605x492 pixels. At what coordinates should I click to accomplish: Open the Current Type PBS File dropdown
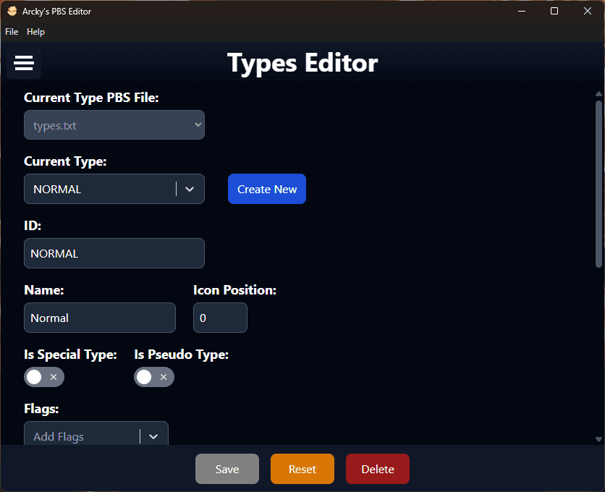point(114,125)
